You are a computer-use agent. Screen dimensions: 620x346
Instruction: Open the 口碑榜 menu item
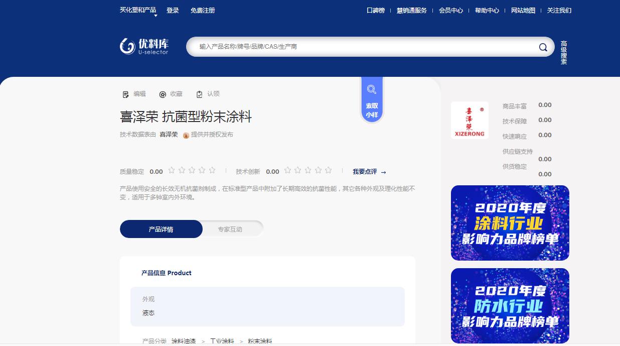point(376,11)
